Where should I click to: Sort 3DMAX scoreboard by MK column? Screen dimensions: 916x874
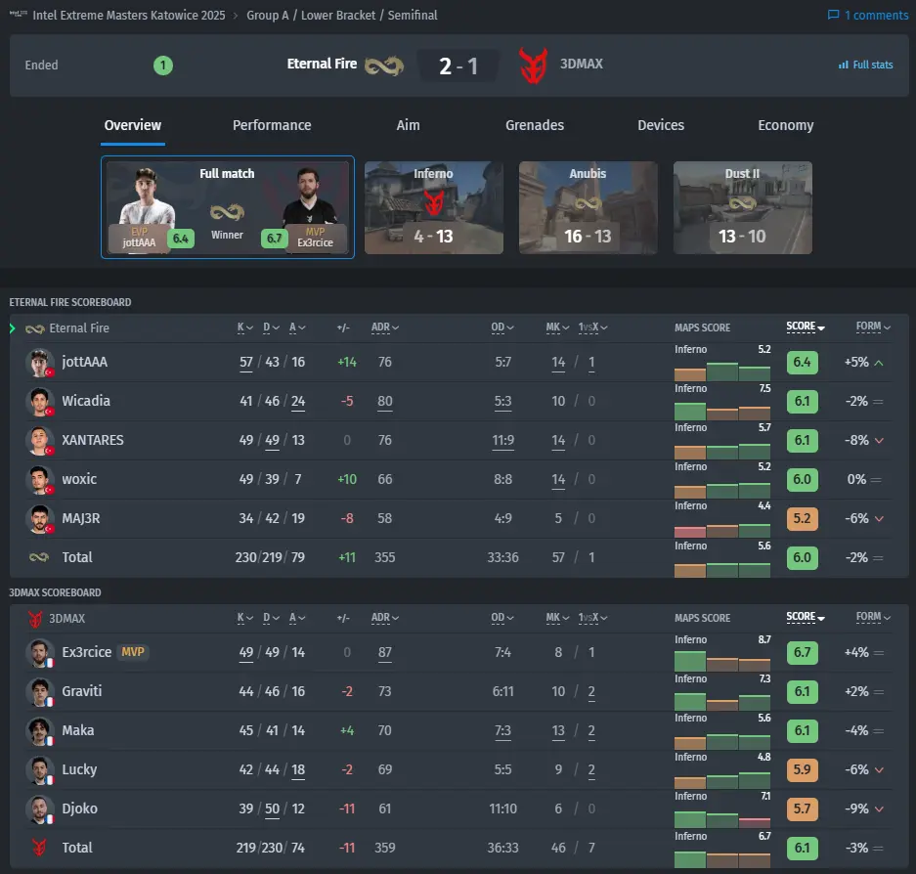557,618
